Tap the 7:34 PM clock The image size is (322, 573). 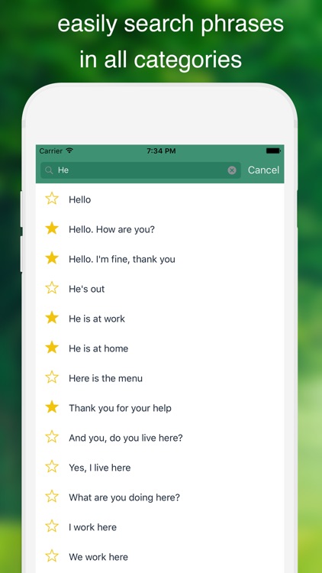click(161, 151)
